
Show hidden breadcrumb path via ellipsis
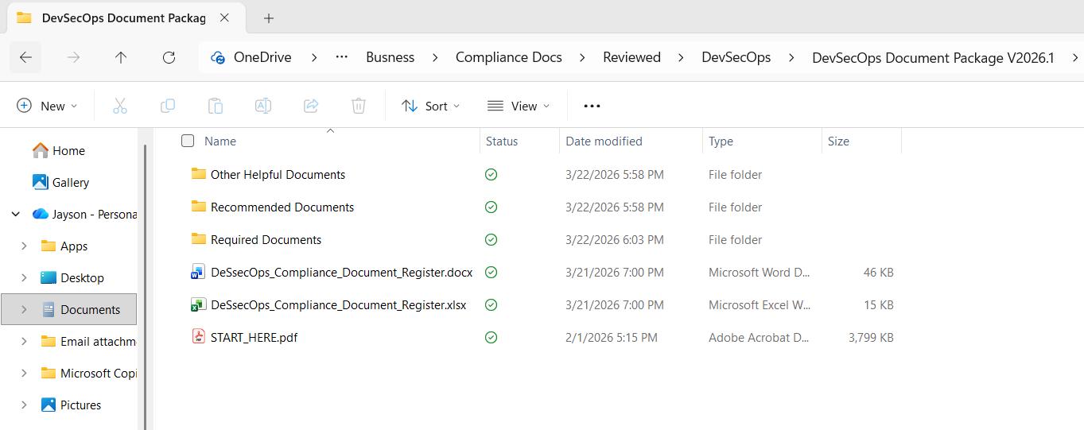342,57
